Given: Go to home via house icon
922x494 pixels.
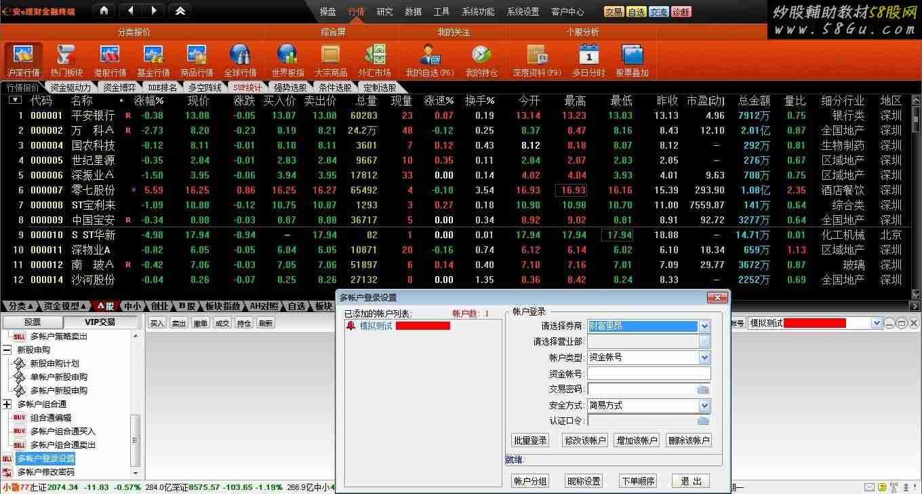Looking at the screenshot, I should (x=103, y=11).
